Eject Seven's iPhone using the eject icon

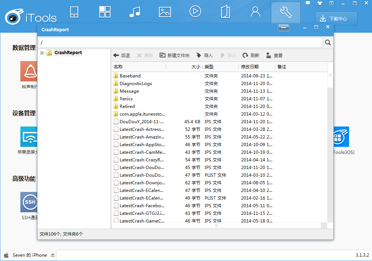(x=53, y=255)
